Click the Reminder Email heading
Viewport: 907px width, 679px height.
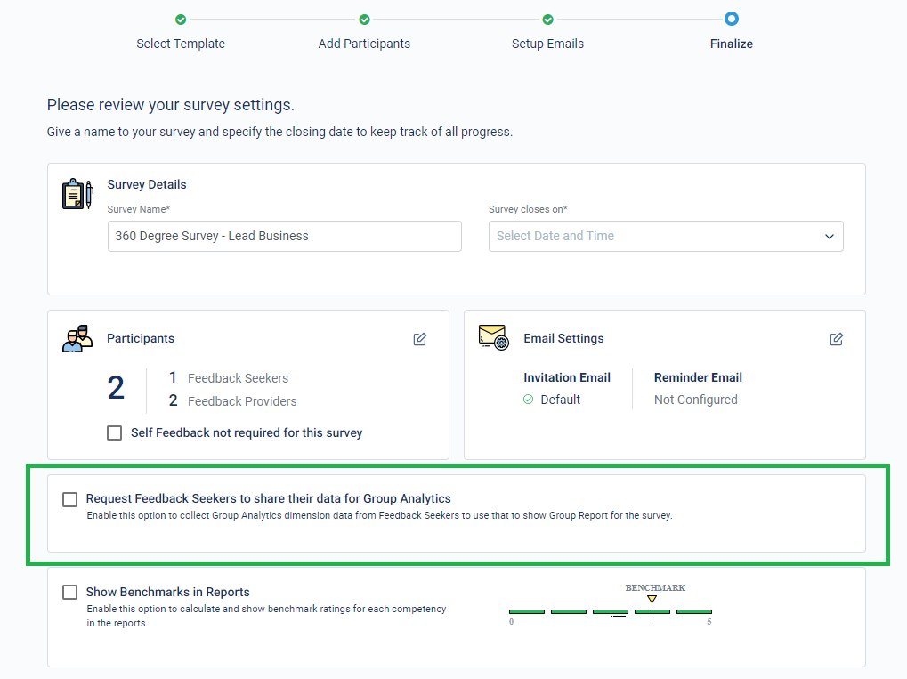pos(698,377)
